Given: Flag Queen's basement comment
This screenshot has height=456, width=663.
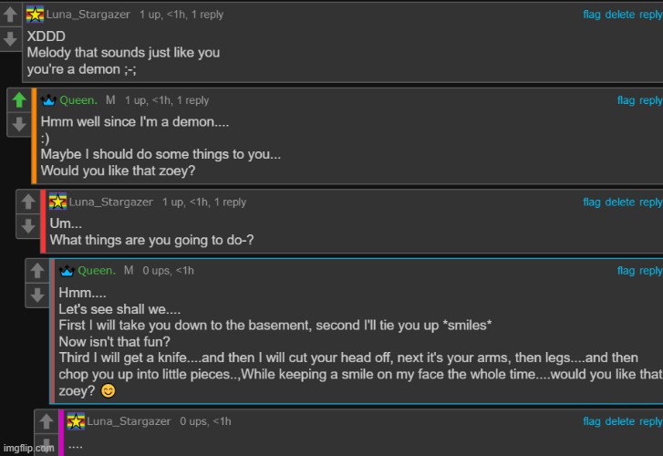Looking at the screenshot, I should pyautogui.click(x=626, y=271).
